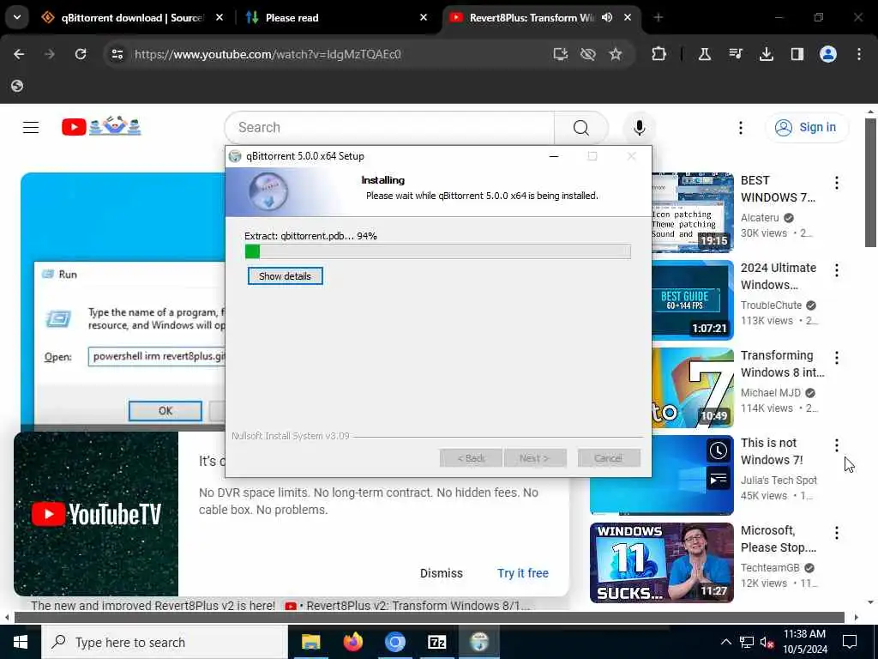Image resolution: width=878 pixels, height=659 pixels.
Task: Click the Sign in button
Action: [807, 128]
